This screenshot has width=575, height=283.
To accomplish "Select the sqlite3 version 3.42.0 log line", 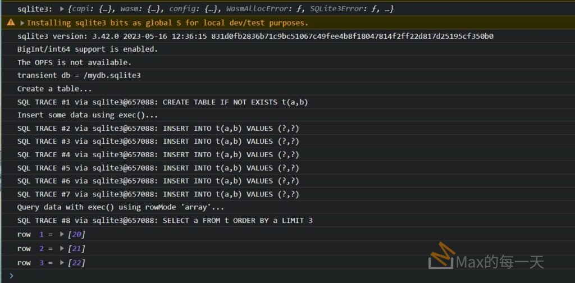I will point(255,36).
